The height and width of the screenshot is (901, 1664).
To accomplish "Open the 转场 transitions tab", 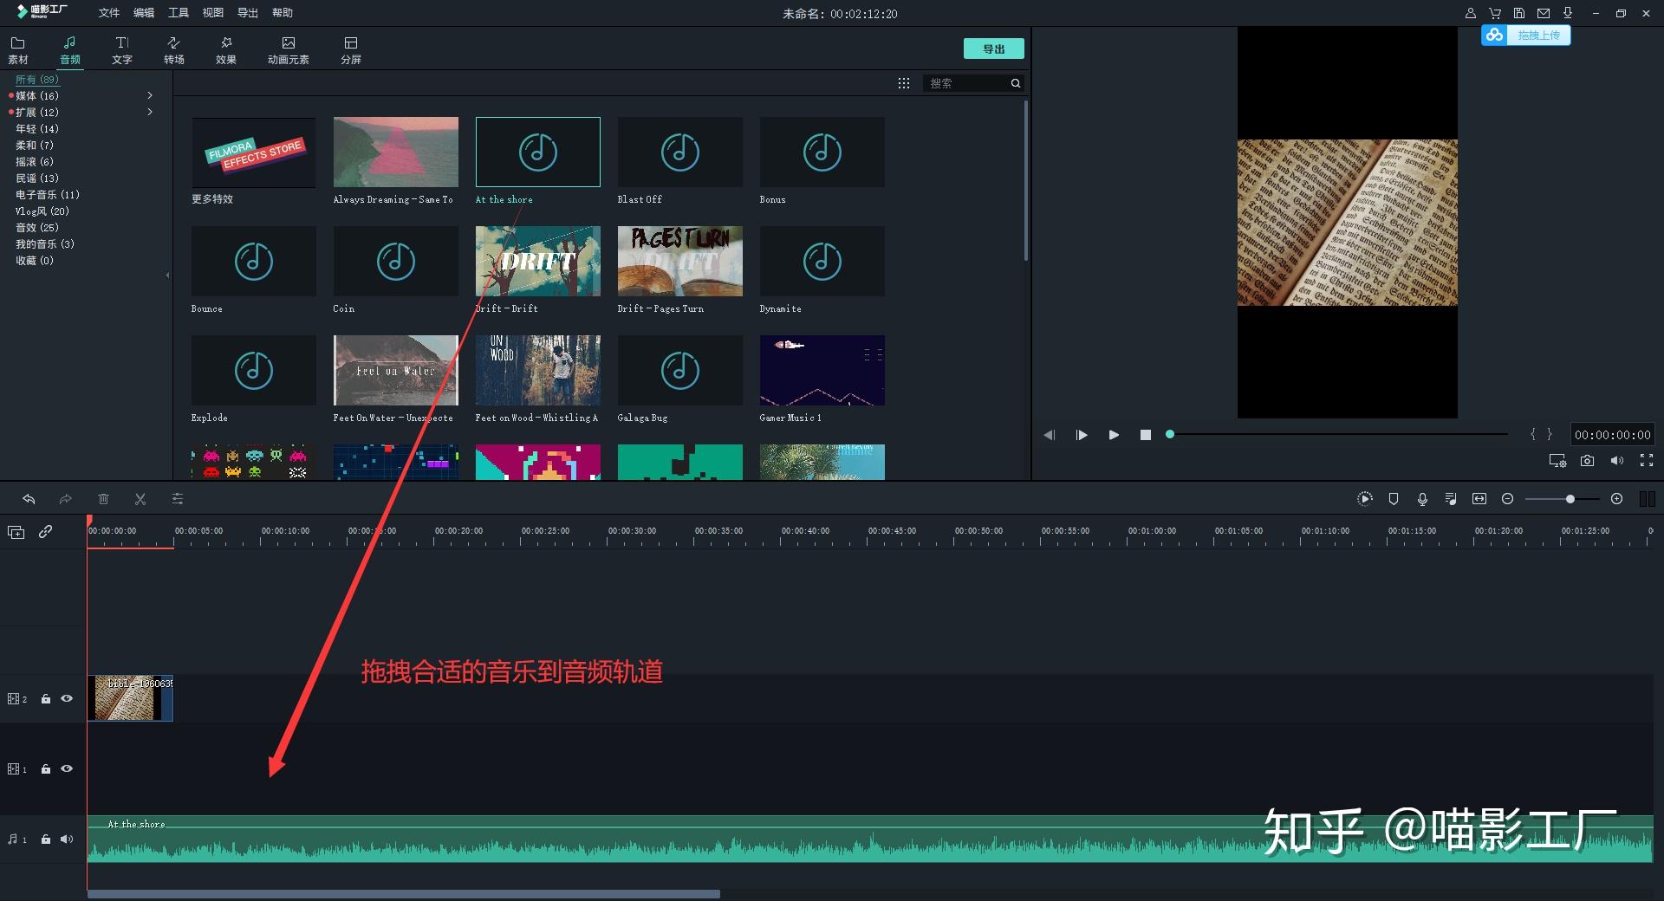I will pos(174,50).
